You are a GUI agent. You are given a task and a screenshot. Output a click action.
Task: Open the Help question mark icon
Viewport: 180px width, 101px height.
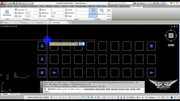coord(163,3)
